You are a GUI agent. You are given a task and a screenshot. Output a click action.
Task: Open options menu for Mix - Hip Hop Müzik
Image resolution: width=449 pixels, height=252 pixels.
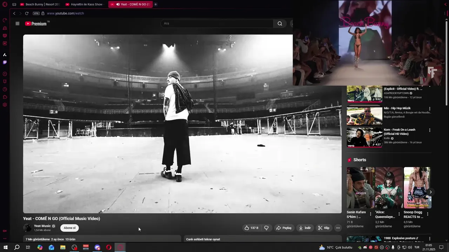tap(430, 109)
